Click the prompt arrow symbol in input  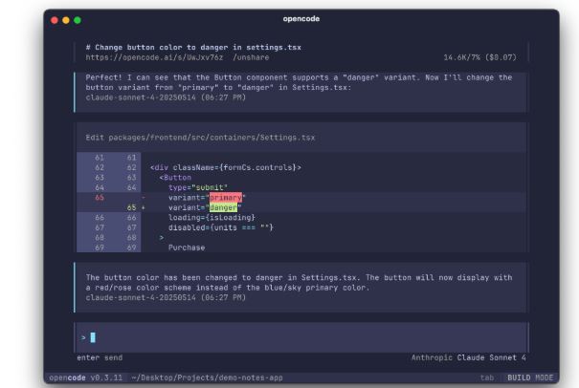tap(83, 336)
